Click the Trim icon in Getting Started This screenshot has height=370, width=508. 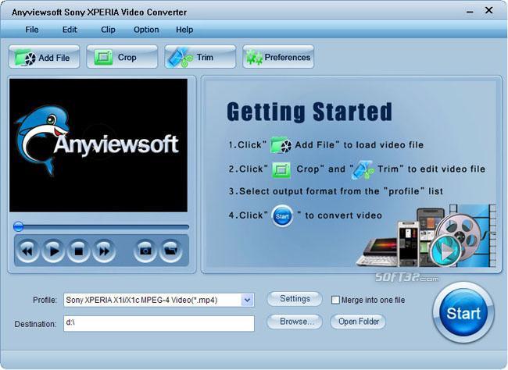point(362,169)
